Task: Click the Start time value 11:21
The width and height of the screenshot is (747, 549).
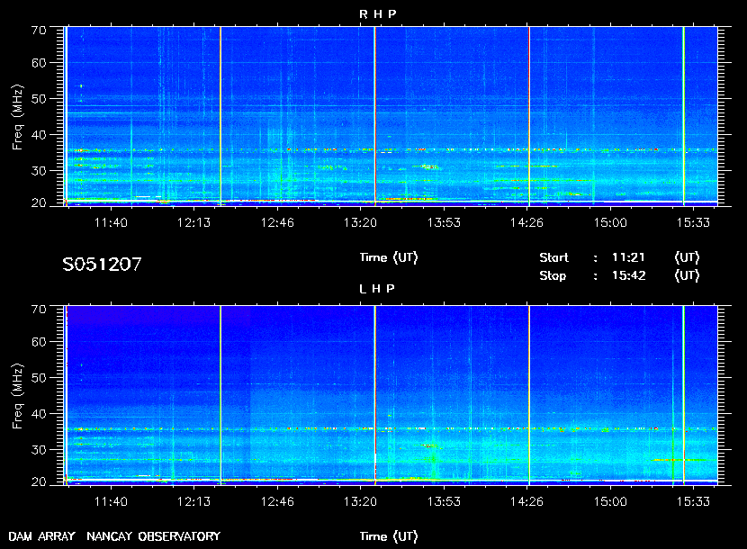Action: click(x=628, y=257)
